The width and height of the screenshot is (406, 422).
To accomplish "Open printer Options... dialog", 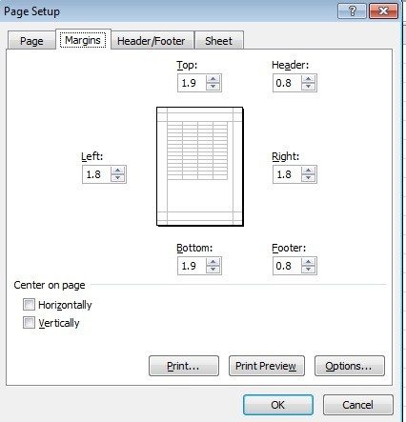I will click(350, 366).
